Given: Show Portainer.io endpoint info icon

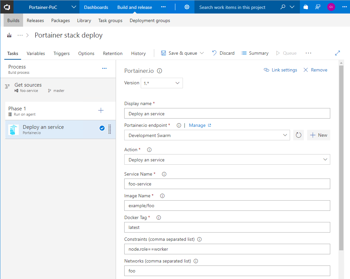Looking at the screenshot, I should [179, 126].
